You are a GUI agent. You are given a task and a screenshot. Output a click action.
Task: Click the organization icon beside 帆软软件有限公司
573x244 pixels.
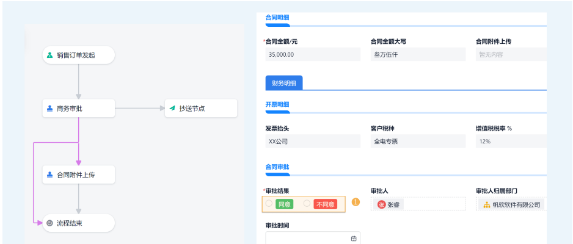(486, 205)
